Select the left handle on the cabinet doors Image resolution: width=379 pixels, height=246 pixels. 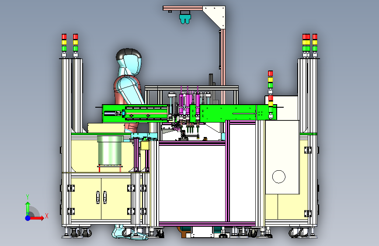pos(98,197)
